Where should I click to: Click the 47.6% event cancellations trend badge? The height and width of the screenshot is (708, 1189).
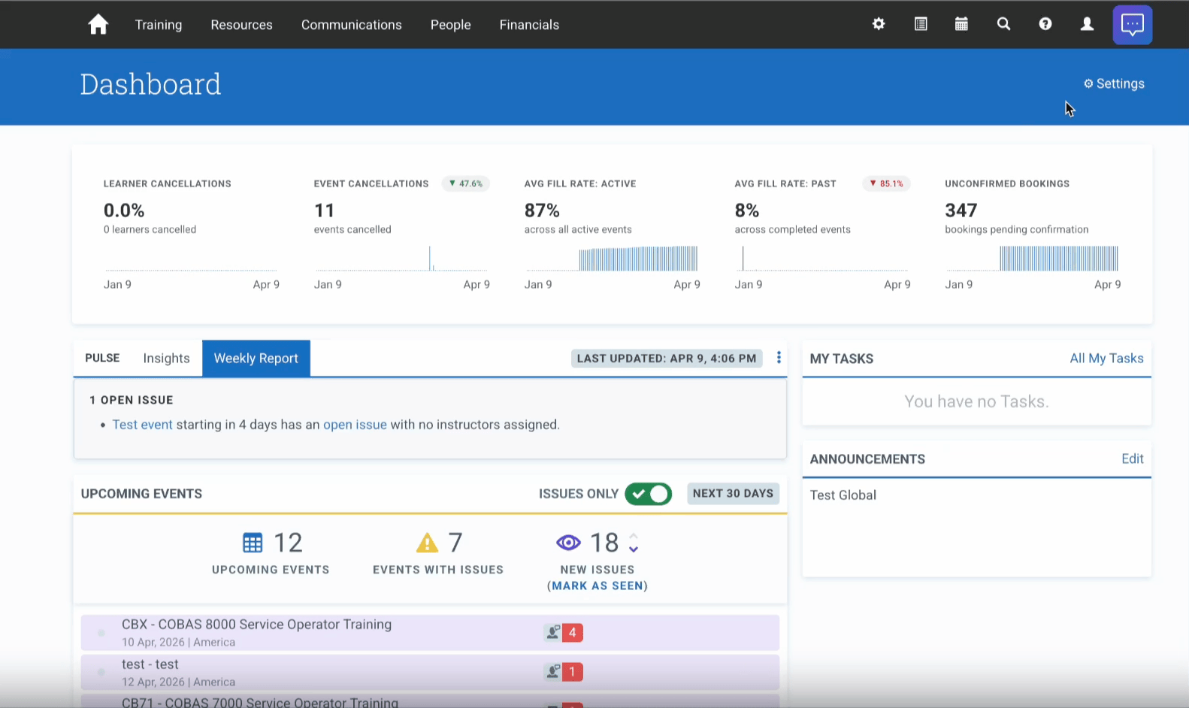point(466,183)
